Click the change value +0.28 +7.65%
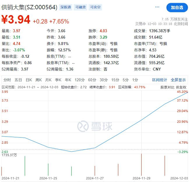Image resolution: width=190 pixels, height=182 pixels. (51, 21)
